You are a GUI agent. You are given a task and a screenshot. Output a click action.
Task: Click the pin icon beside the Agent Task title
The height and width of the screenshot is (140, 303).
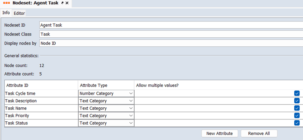(62, 3)
